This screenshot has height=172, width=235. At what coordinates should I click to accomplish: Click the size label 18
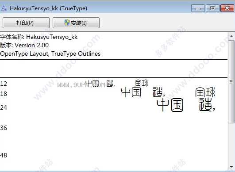(4, 94)
